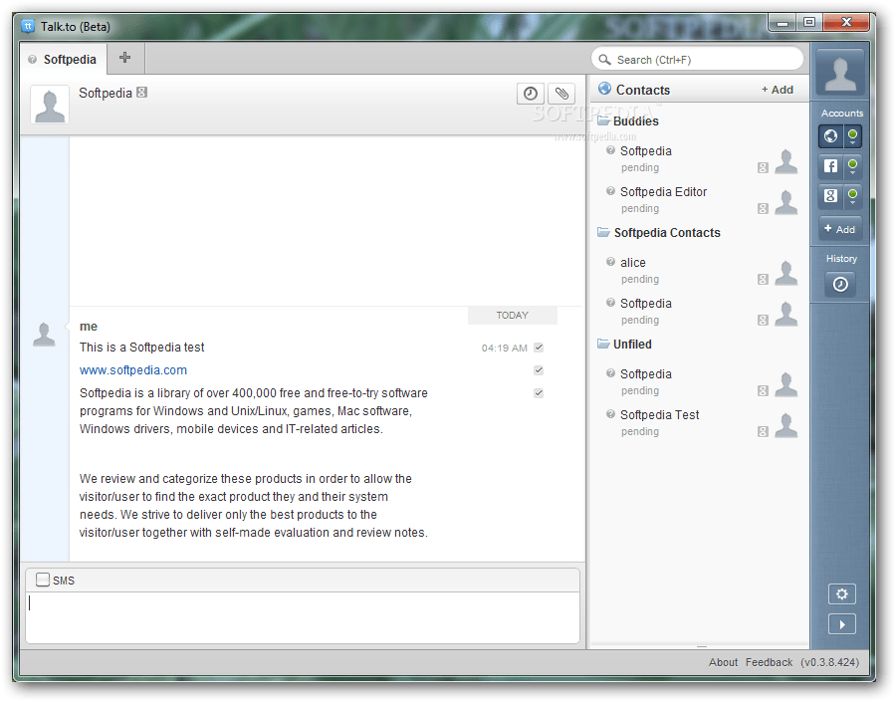The width and height of the screenshot is (896, 702).
Task: Click + Add in Contacts header
Action: point(778,90)
